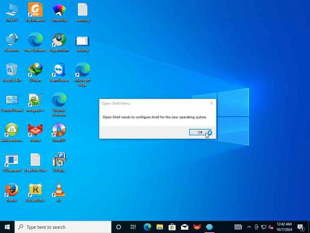The width and height of the screenshot is (310, 233).
Task: Launch Edge from the taskbar
Action: point(147,227)
